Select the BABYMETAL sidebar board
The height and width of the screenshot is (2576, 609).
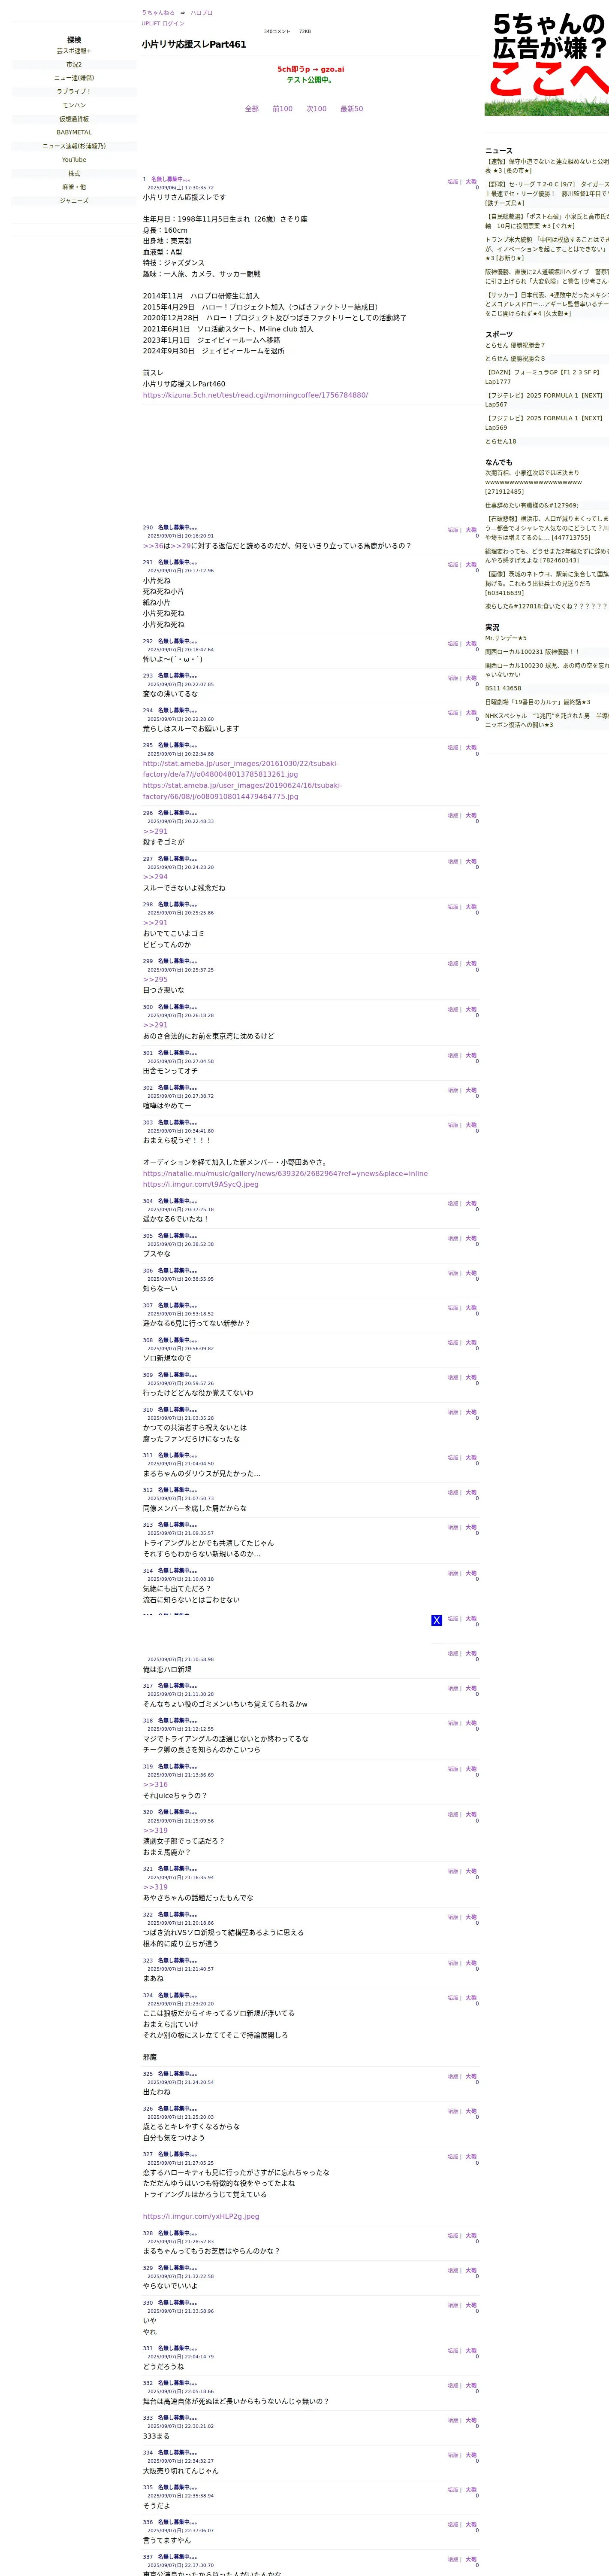click(x=74, y=132)
